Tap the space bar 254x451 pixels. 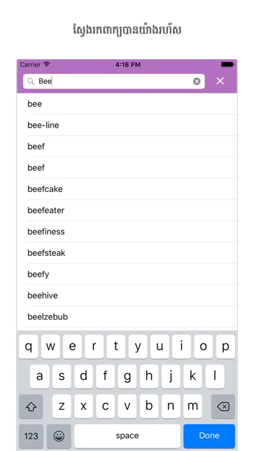click(x=127, y=436)
